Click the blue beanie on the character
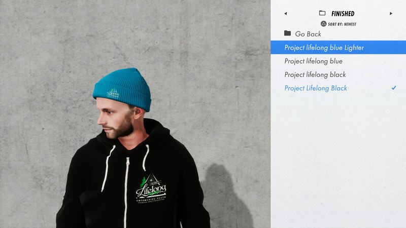 (123, 88)
